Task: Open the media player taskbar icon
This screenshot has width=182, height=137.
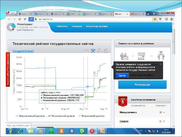Action: [41, 131]
